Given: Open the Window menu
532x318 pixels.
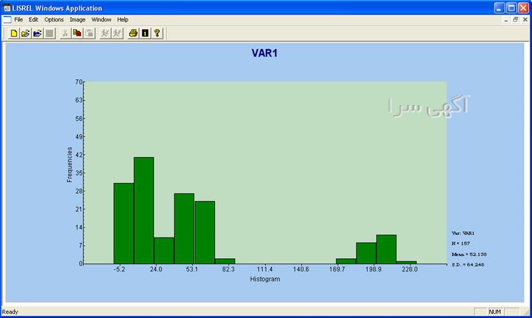Looking at the screenshot, I should coord(101,20).
